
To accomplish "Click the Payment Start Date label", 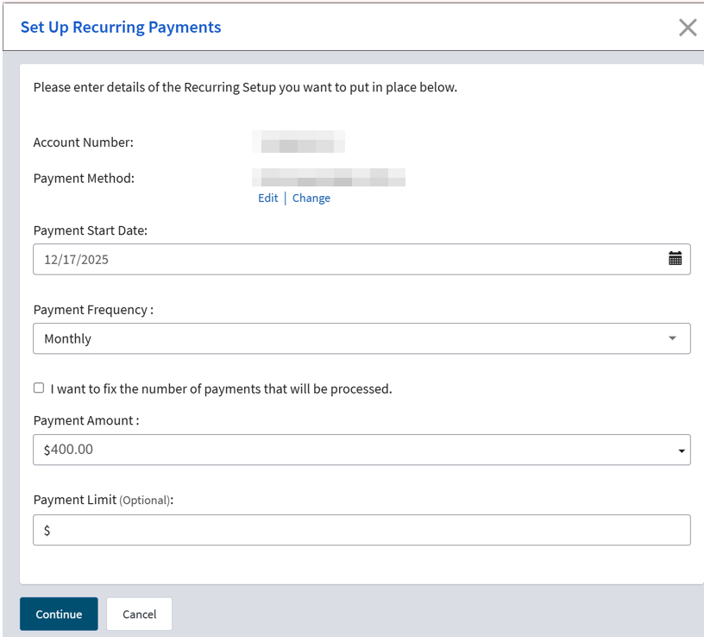I will pyautogui.click(x=90, y=230).
